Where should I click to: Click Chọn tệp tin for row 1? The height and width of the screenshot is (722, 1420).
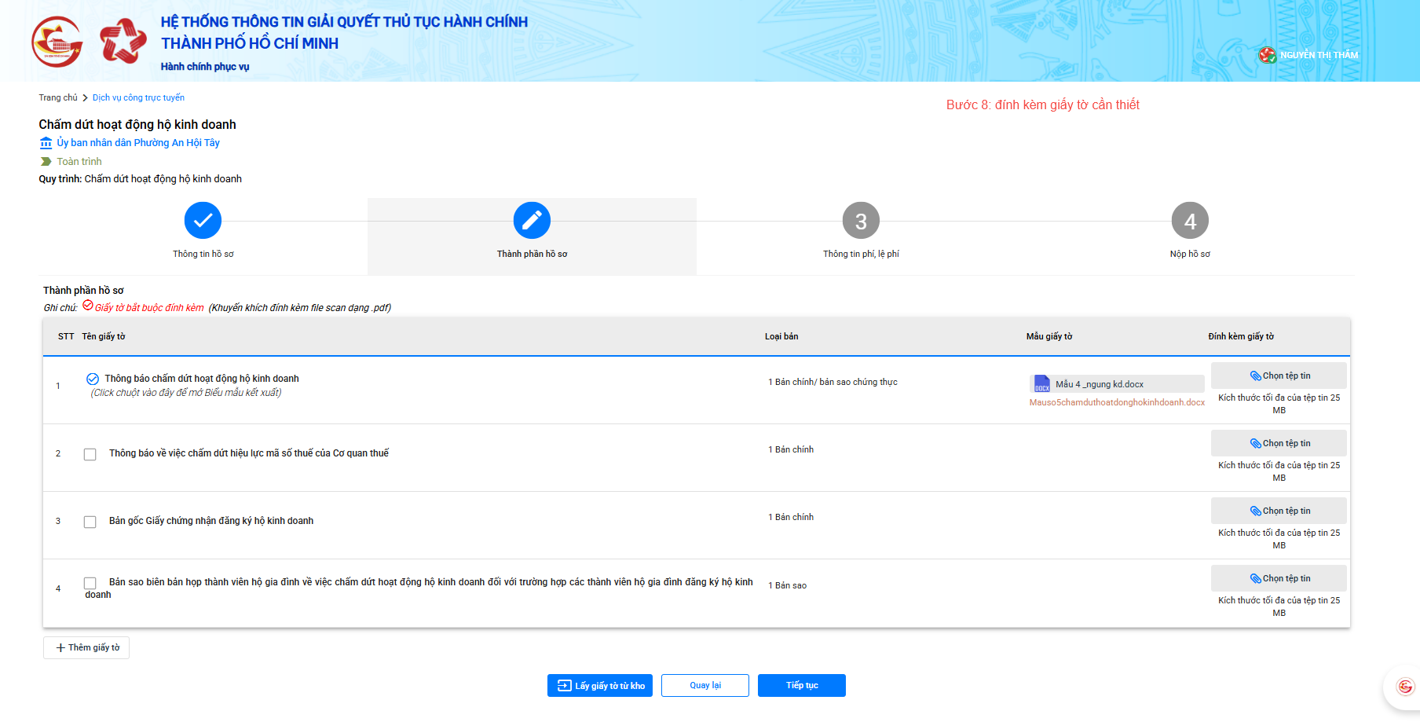[x=1279, y=376]
